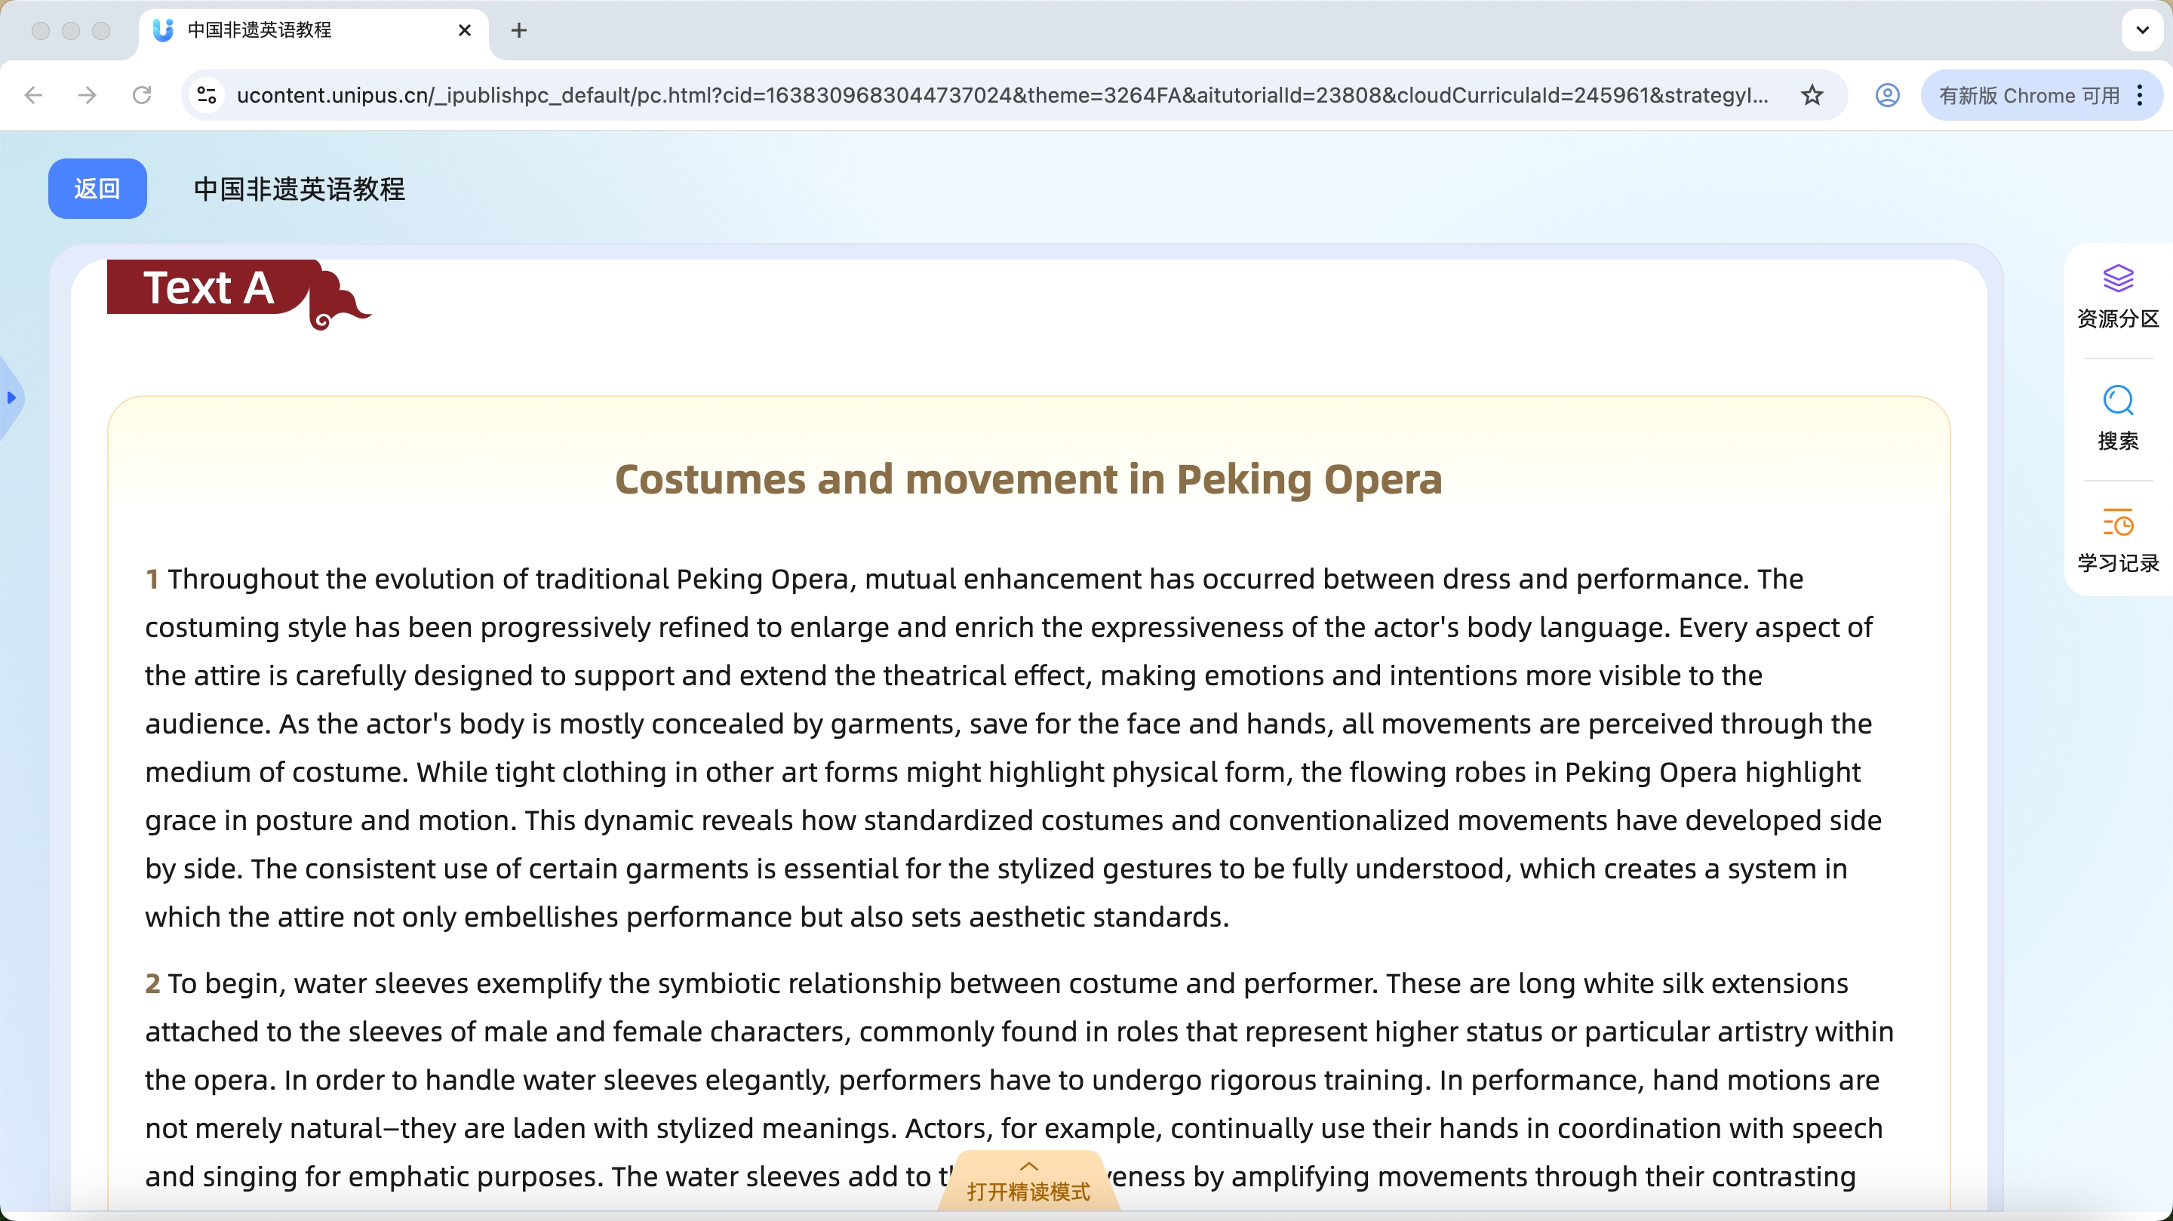
Task: Click the 返回 back button
Action: coord(97,189)
